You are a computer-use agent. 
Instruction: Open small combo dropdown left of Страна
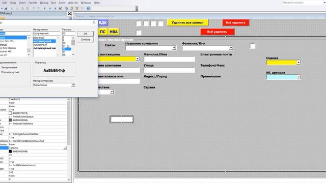tap(112, 91)
